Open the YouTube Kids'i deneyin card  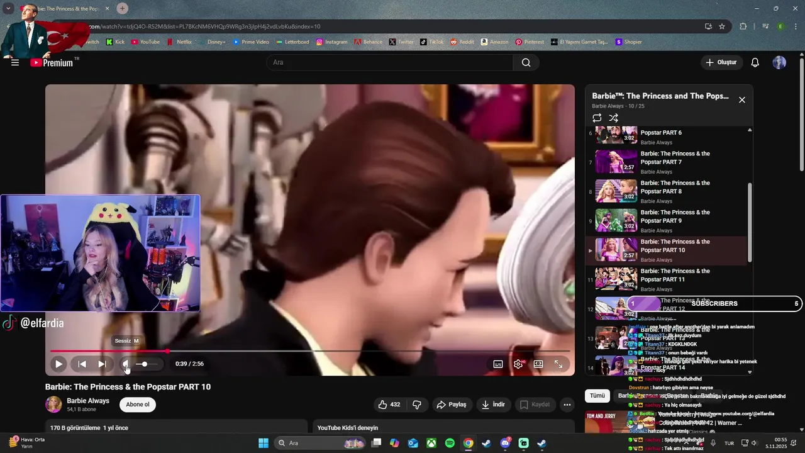443,427
